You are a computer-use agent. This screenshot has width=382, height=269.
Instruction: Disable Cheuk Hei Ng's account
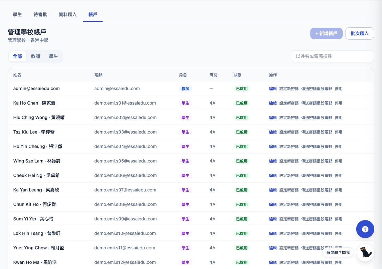(x=339, y=175)
